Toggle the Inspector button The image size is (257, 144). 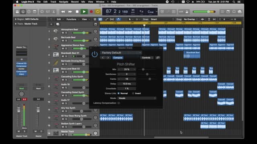23,12
